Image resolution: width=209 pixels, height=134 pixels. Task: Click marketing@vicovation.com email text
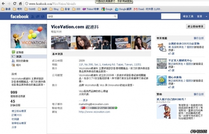[94, 104]
